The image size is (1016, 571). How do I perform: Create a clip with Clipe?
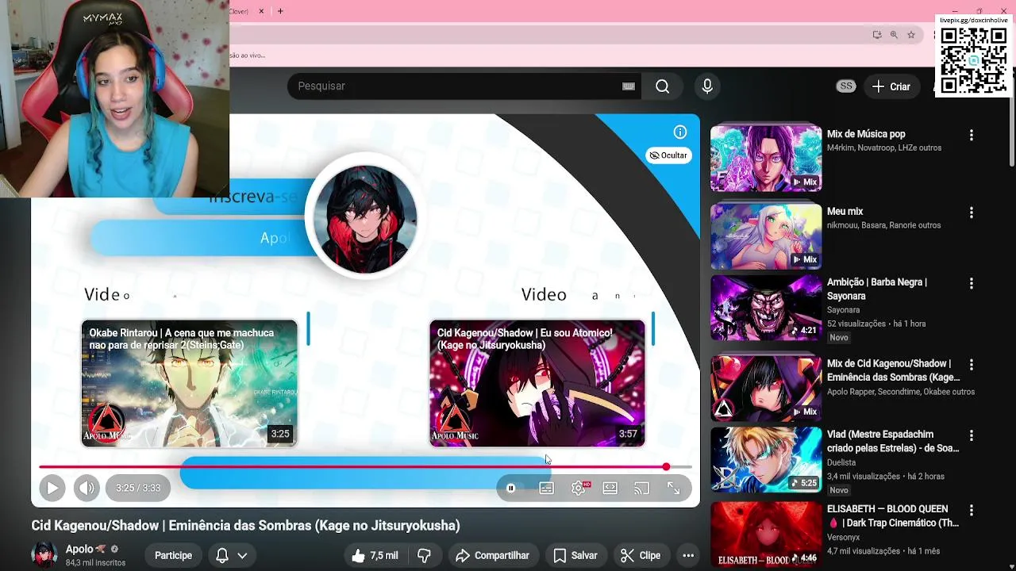pos(641,556)
